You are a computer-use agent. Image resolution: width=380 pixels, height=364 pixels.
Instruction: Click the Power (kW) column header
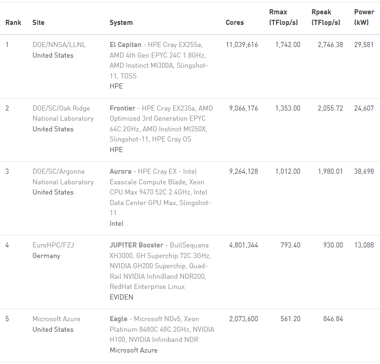click(x=364, y=18)
